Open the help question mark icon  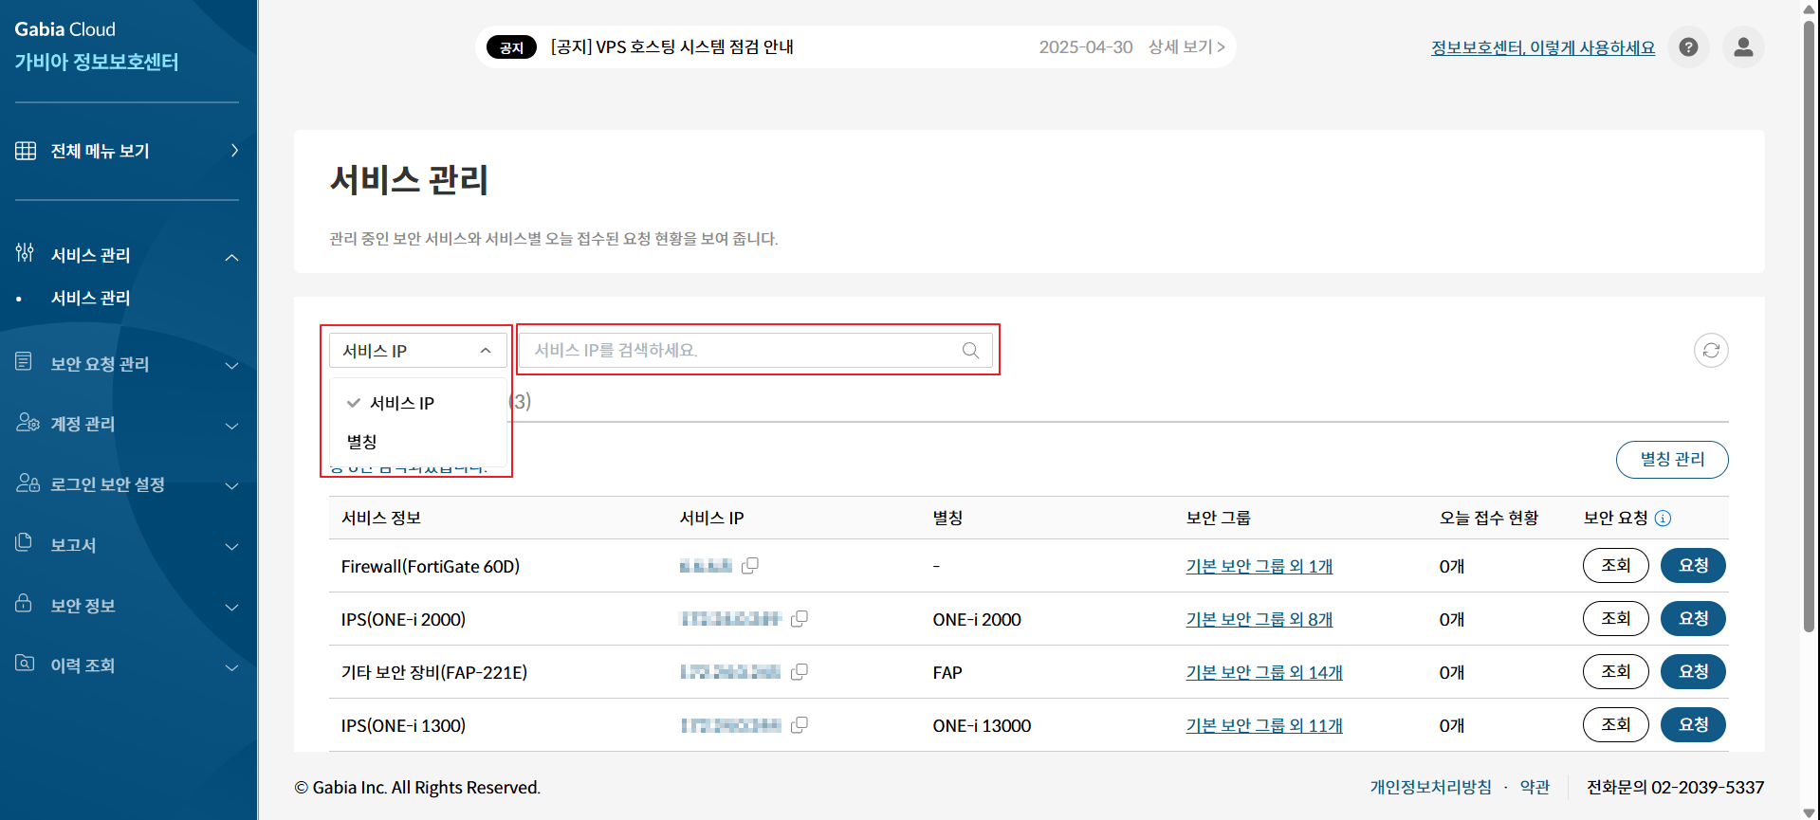(x=1688, y=47)
